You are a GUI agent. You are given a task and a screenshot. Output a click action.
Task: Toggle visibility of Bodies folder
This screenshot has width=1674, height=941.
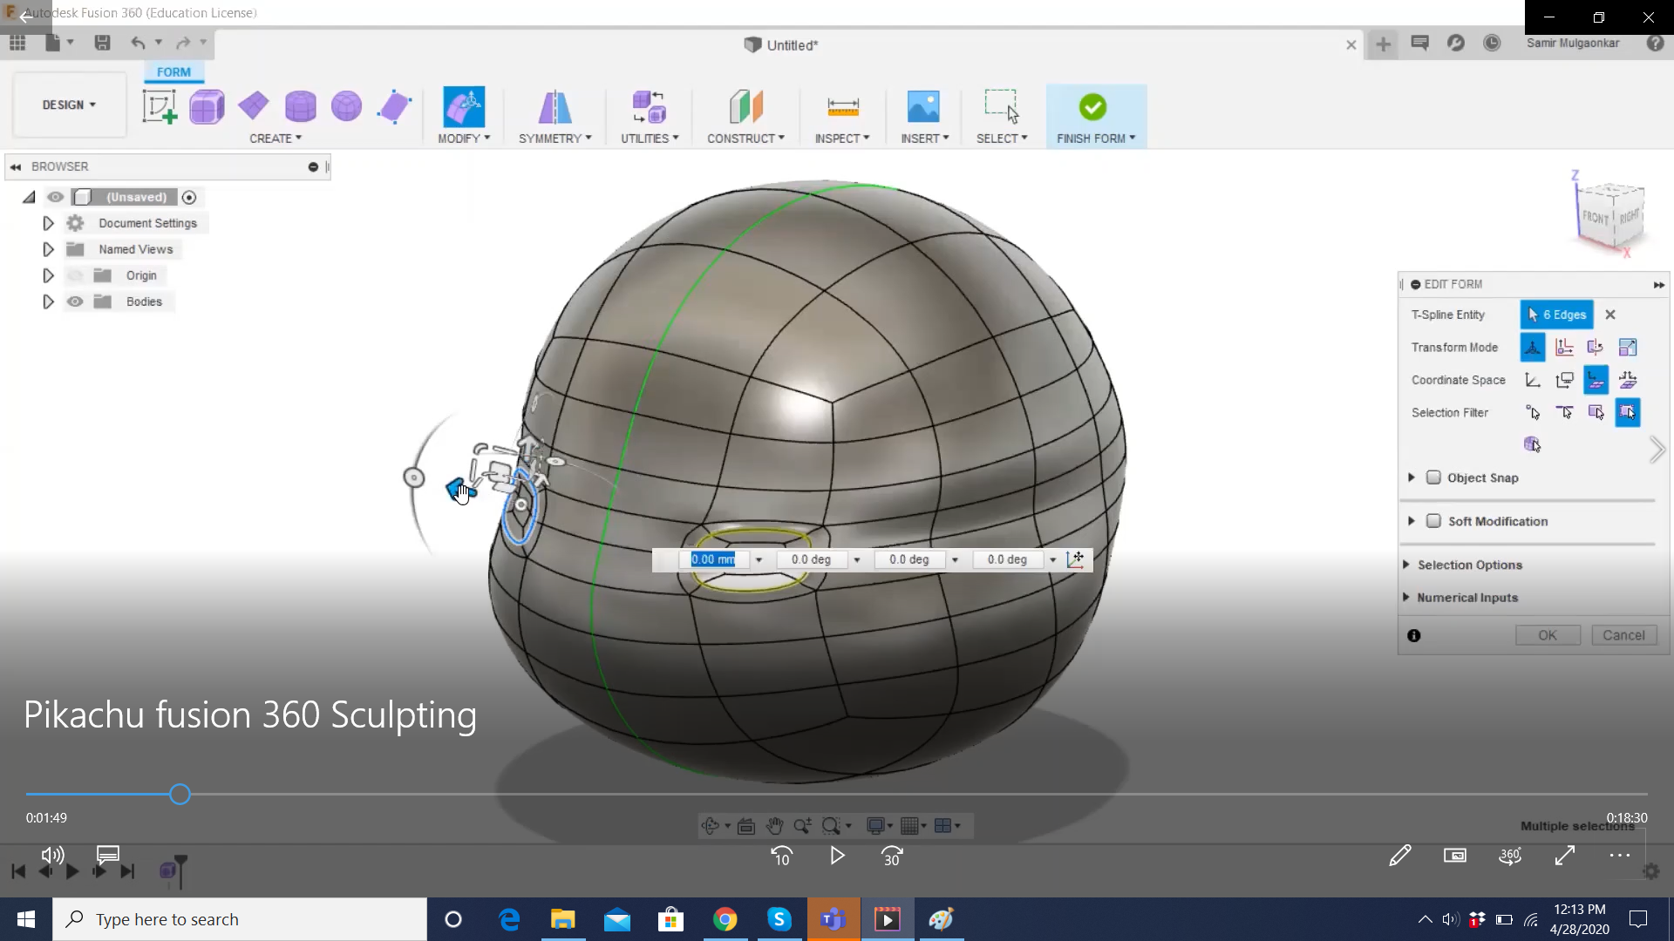point(75,301)
